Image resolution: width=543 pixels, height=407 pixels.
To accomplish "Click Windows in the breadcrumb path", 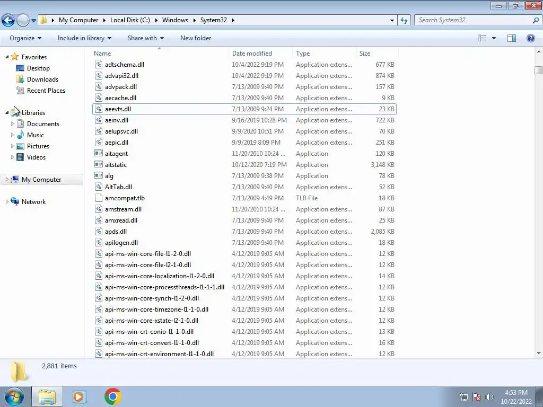I will [175, 20].
